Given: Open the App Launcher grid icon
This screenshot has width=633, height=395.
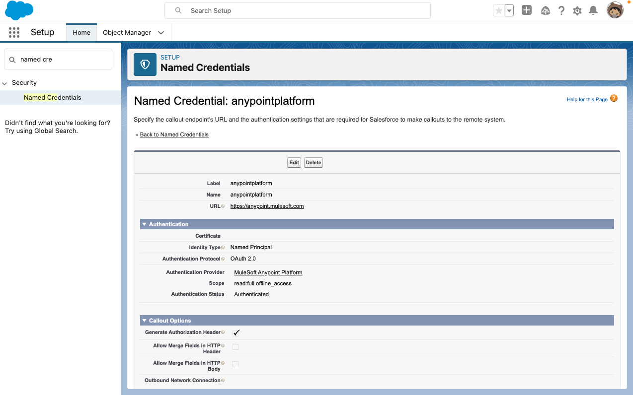Looking at the screenshot, I should pyautogui.click(x=14, y=32).
